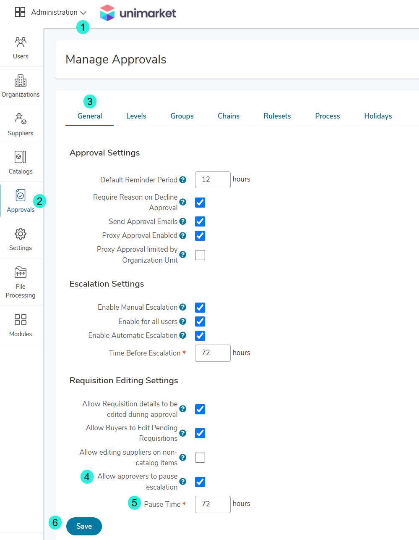Viewport: 419px width, 540px height.
Task: Open the Settings gear in sidebar
Action: pos(21,240)
